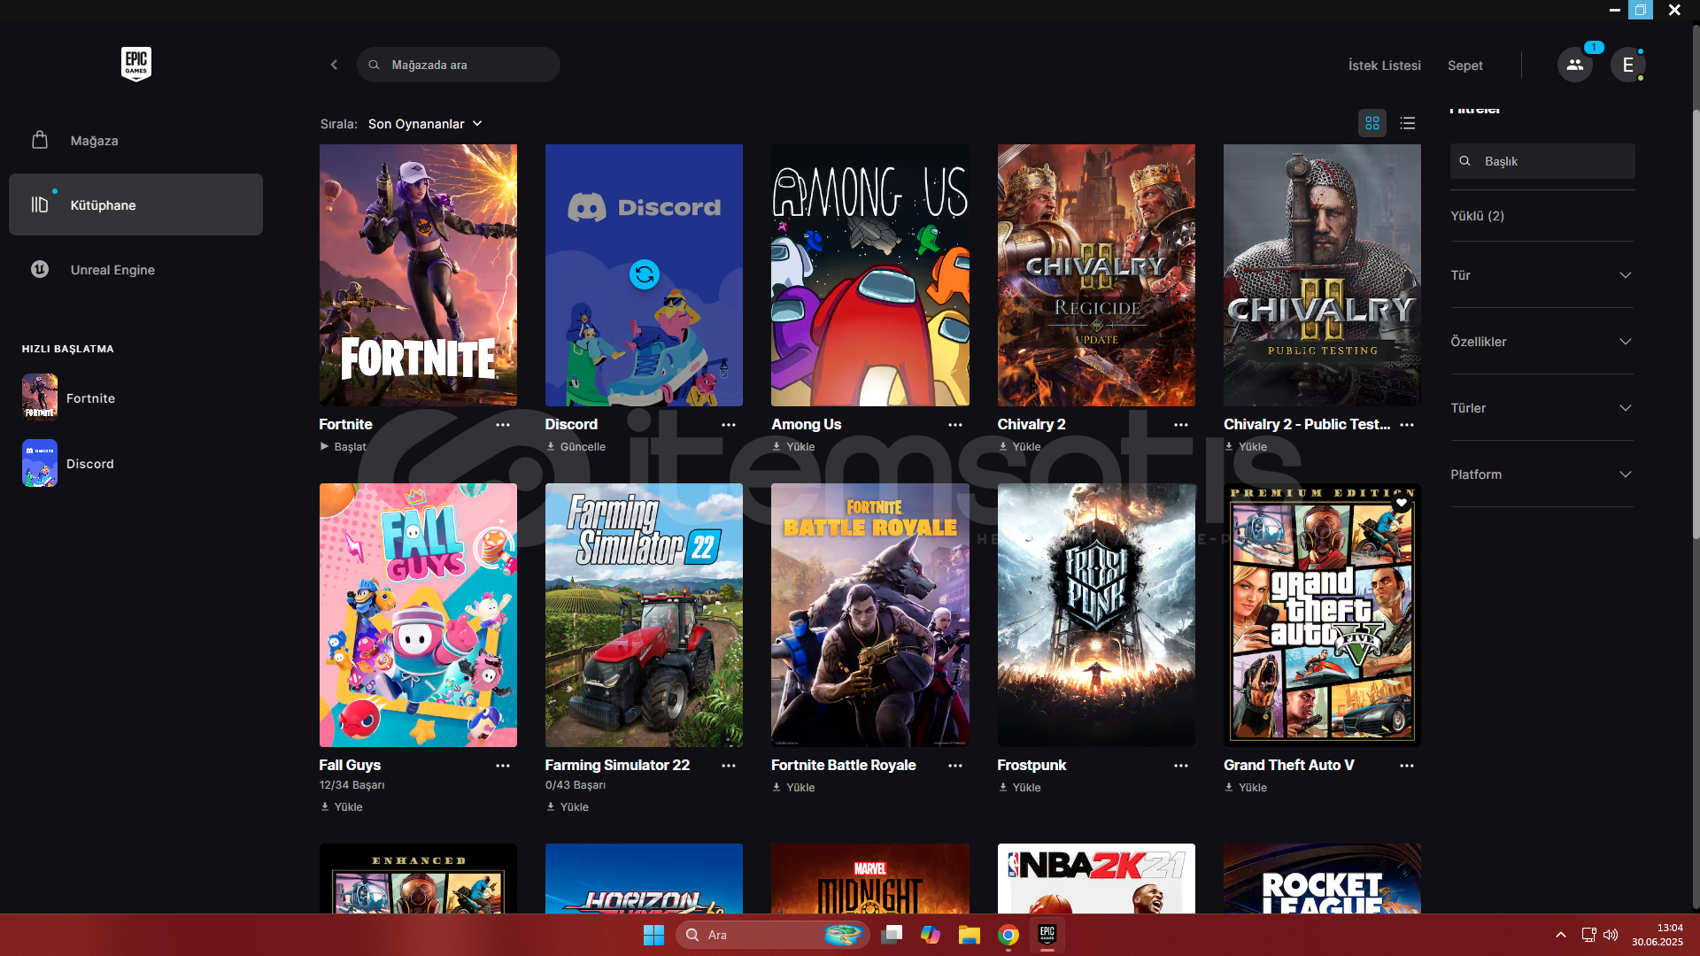The width and height of the screenshot is (1700, 956).
Task: Open the Fall Guys cover thumbnail
Action: click(x=418, y=615)
